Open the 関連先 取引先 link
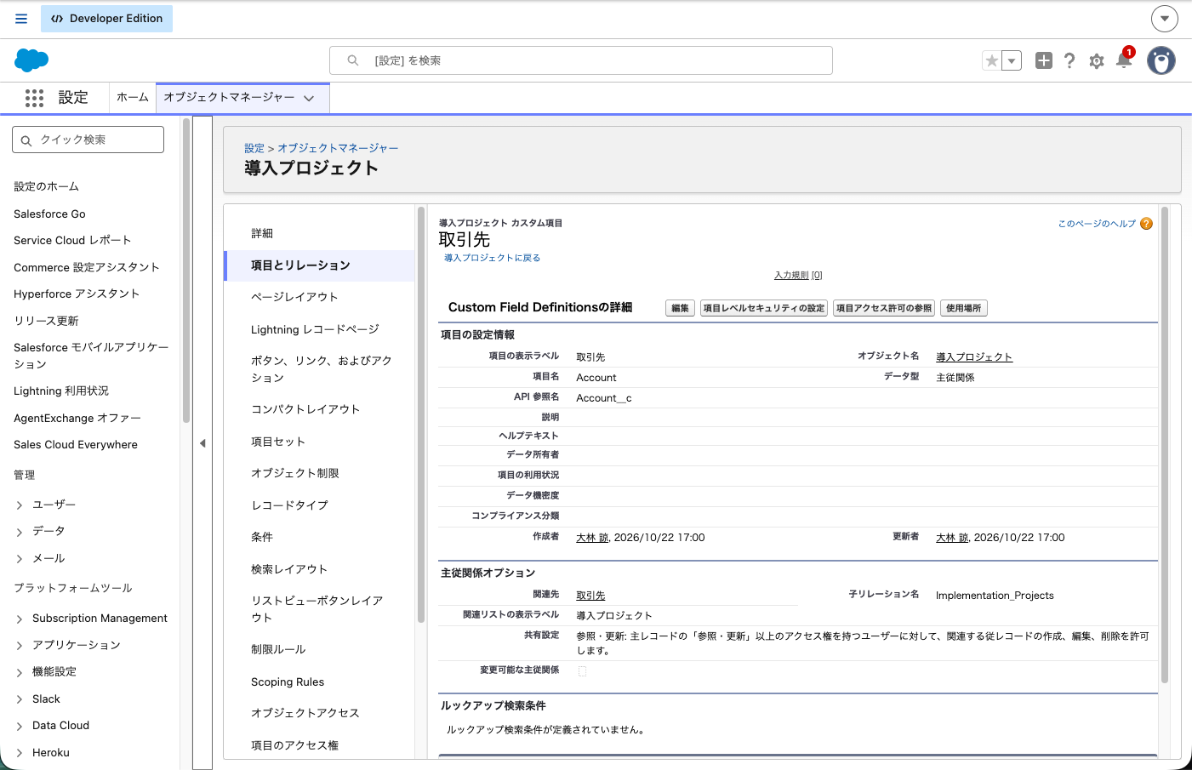1192x770 pixels. pos(590,596)
